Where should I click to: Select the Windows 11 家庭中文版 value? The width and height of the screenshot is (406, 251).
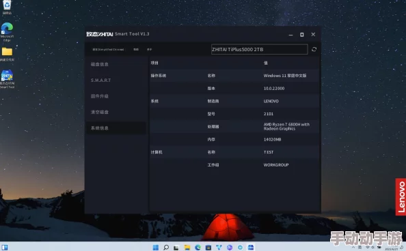285,76
